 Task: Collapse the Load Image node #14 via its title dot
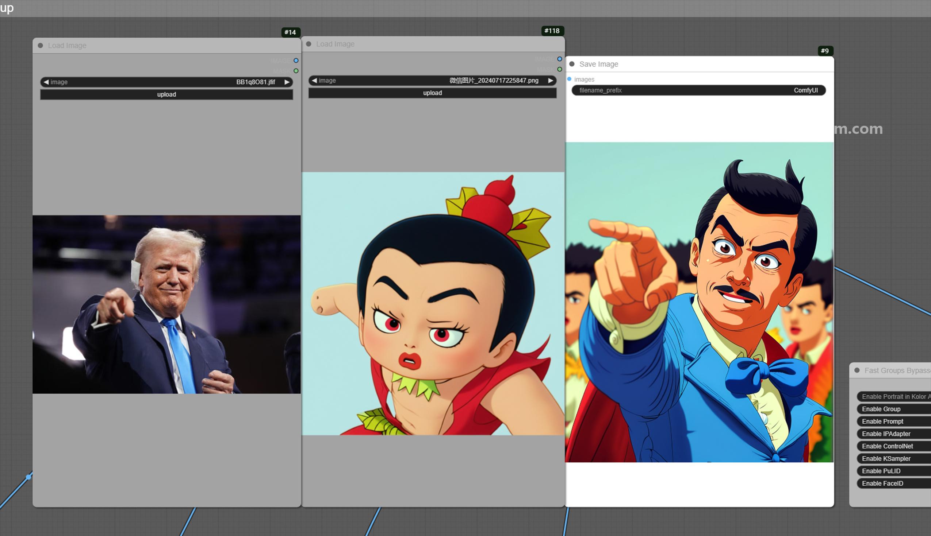tap(41, 46)
